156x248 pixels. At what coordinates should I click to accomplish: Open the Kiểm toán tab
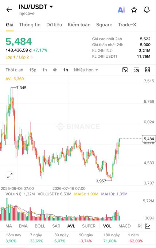(x=79, y=25)
